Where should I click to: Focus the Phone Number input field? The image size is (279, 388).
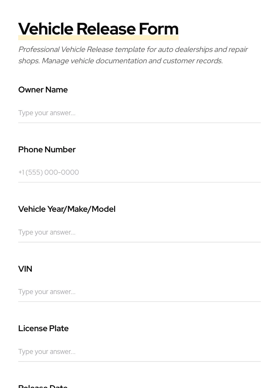[x=139, y=172]
